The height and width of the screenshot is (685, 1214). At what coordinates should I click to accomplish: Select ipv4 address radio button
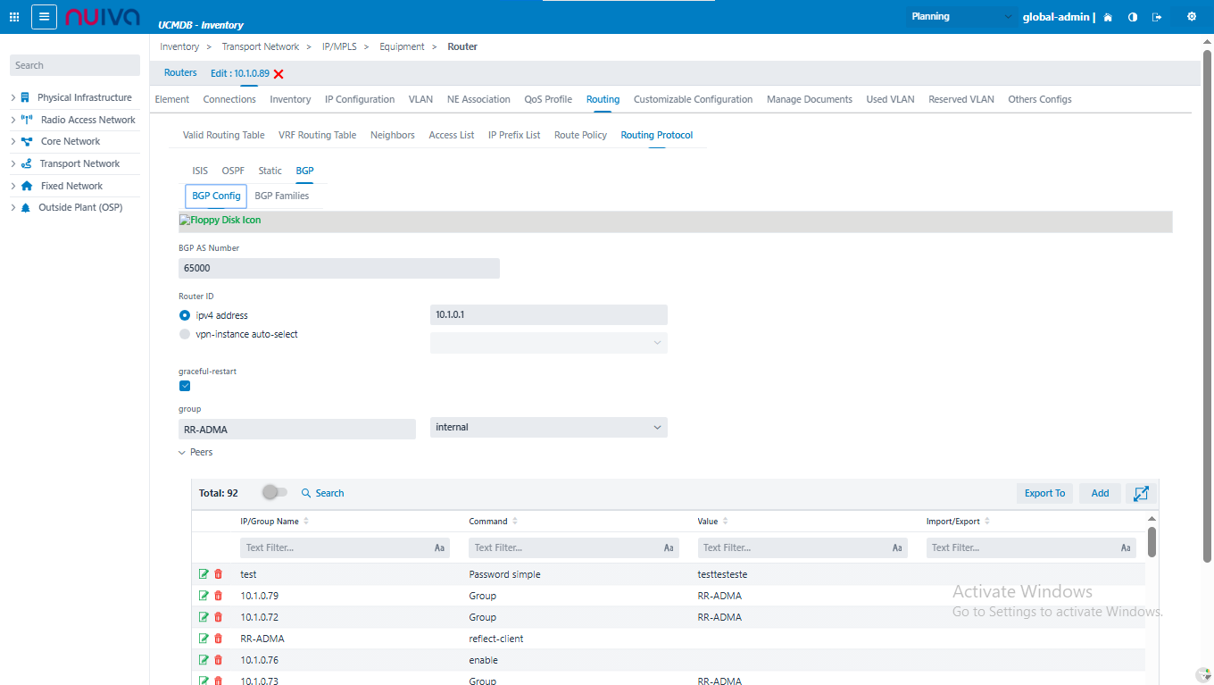185,315
